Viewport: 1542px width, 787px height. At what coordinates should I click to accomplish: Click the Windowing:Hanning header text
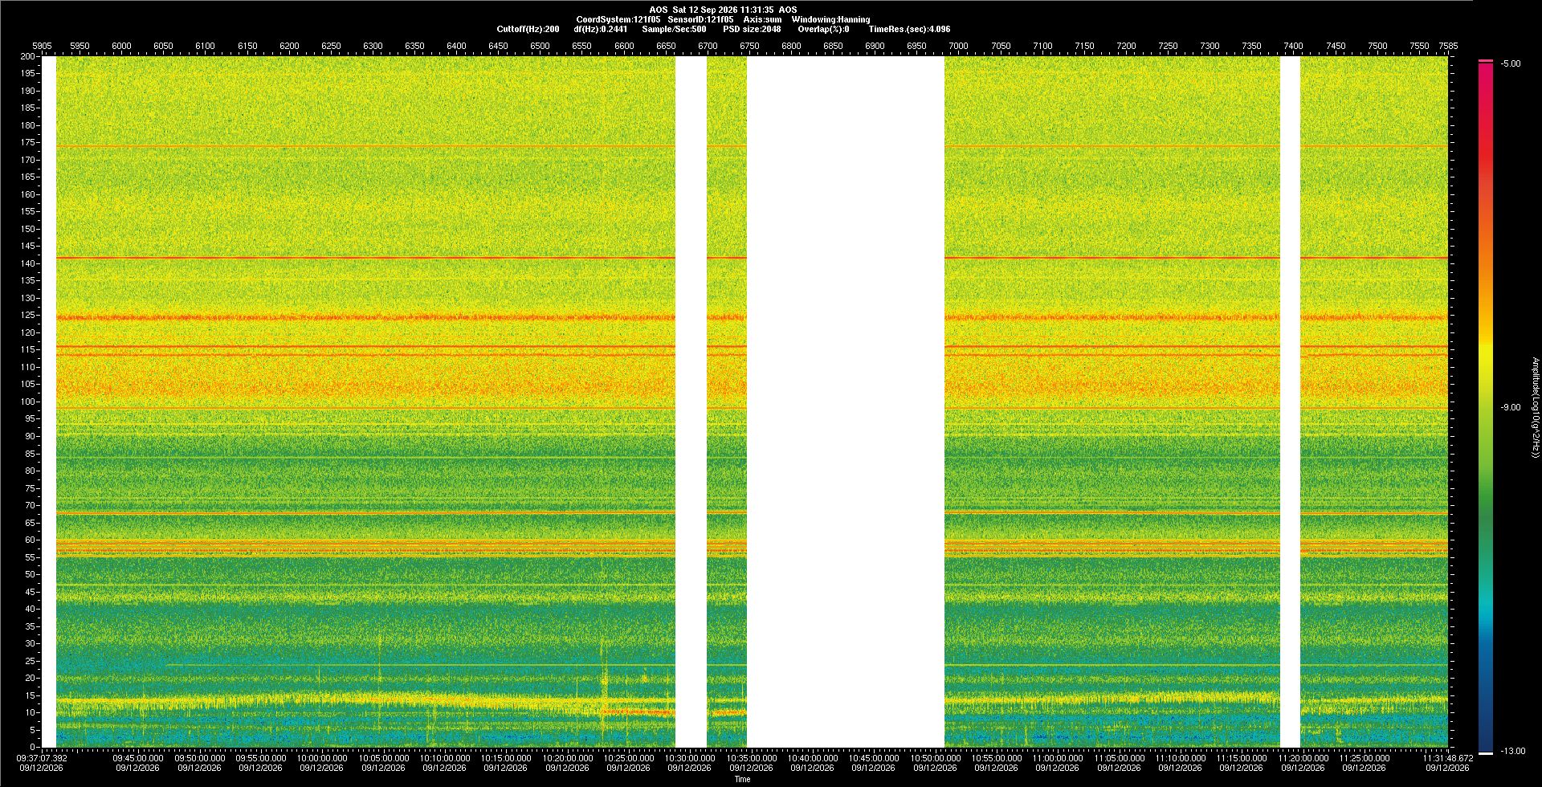click(830, 19)
